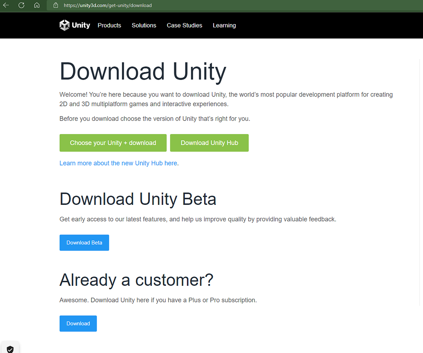Click the Download Unity Hub button
The height and width of the screenshot is (353, 423).
pyautogui.click(x=209, y=143)
